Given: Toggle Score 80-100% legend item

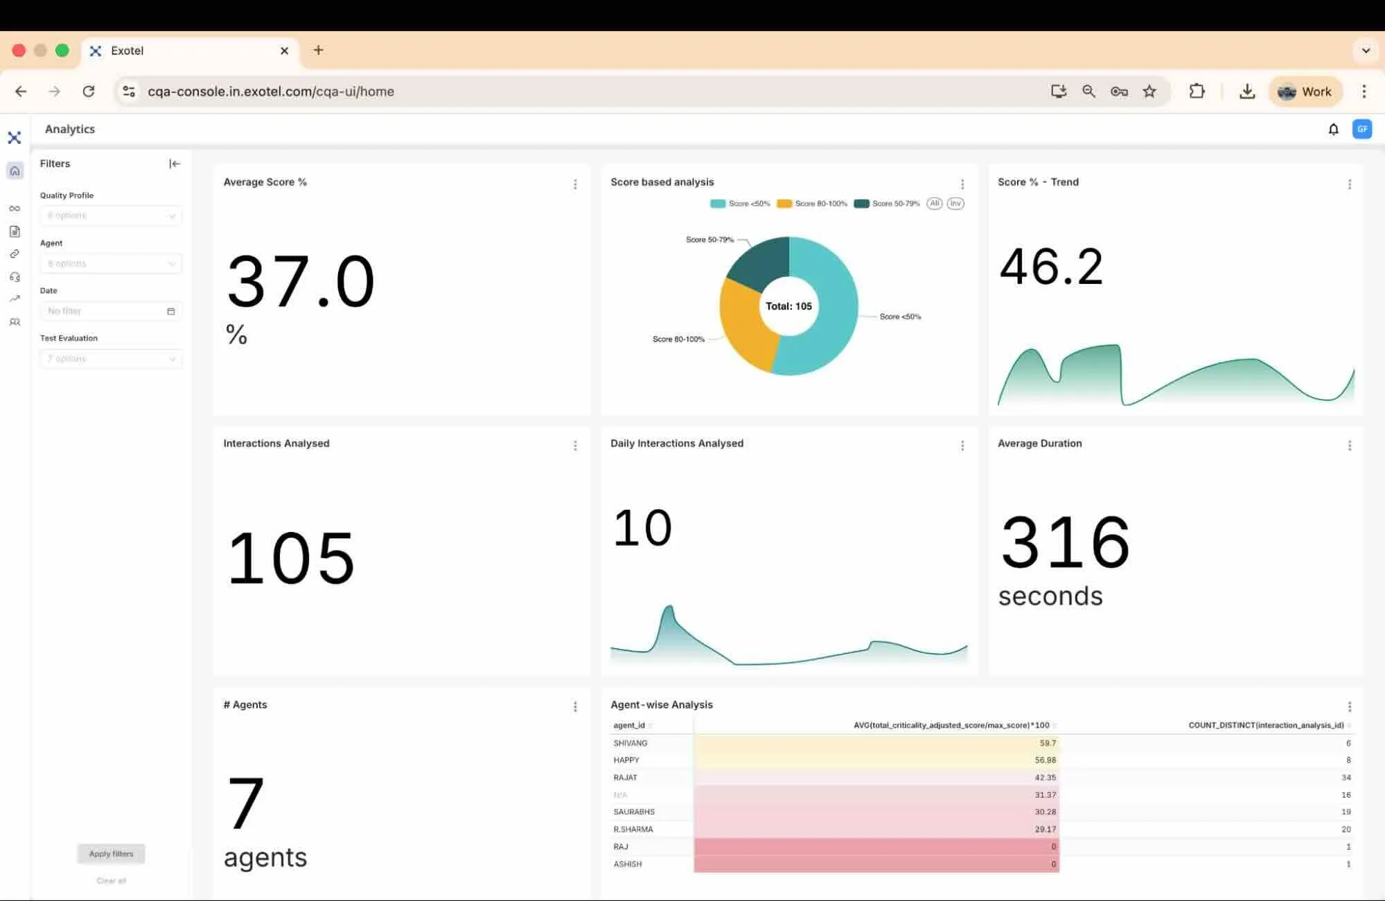Looking at the screenshot, I should pos(812,204).
